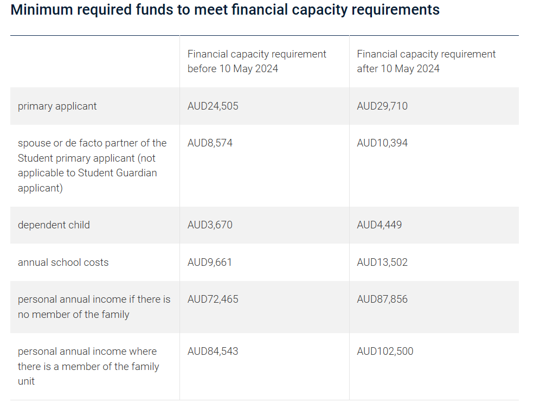
Task: Click the AUD8,574 amount cell
Action: pyautogui.click(x=210, y=143)
